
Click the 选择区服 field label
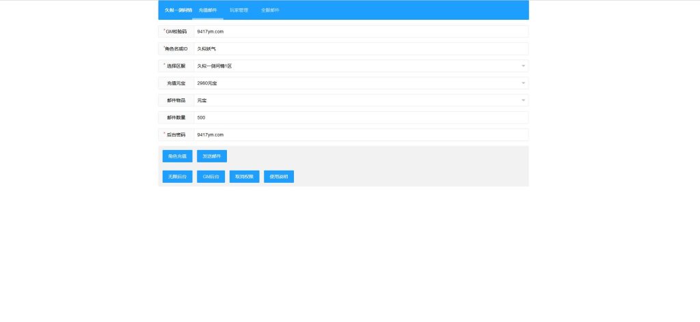point(176,66)
